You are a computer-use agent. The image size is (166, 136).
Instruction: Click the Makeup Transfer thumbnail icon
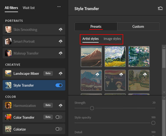pyautogui.click(x=8, y=53)
